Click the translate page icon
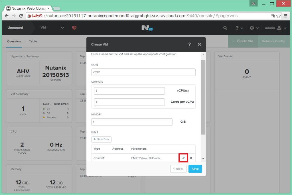292x195 pixels. coord(273,16)
